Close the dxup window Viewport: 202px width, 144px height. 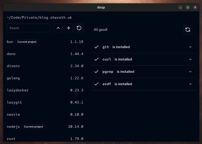point(195,8)
